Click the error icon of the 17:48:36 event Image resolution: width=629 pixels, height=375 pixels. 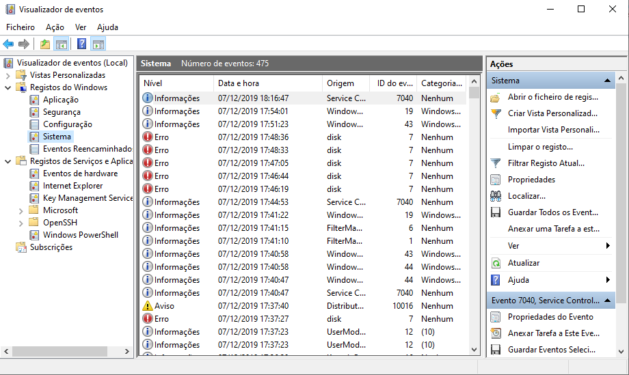point(148,137)
